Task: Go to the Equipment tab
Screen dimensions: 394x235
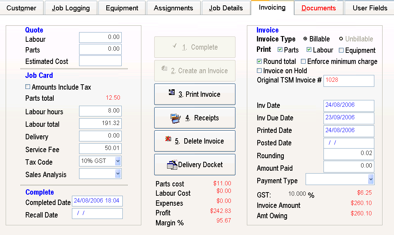Action: point(122,8)
